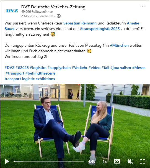Image resolution: width=150 pixels, height=168 pixels.
Task: Open the three-dot post options menu
Action: click(143, 6)
